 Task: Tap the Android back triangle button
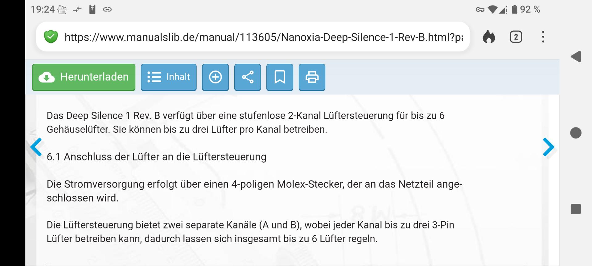[576, 57]
